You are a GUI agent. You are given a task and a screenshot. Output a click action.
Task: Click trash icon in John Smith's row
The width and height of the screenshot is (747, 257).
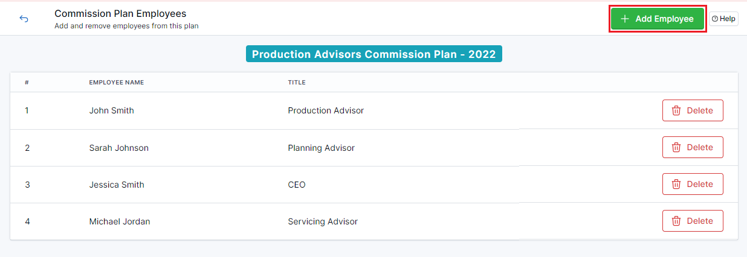676,110
